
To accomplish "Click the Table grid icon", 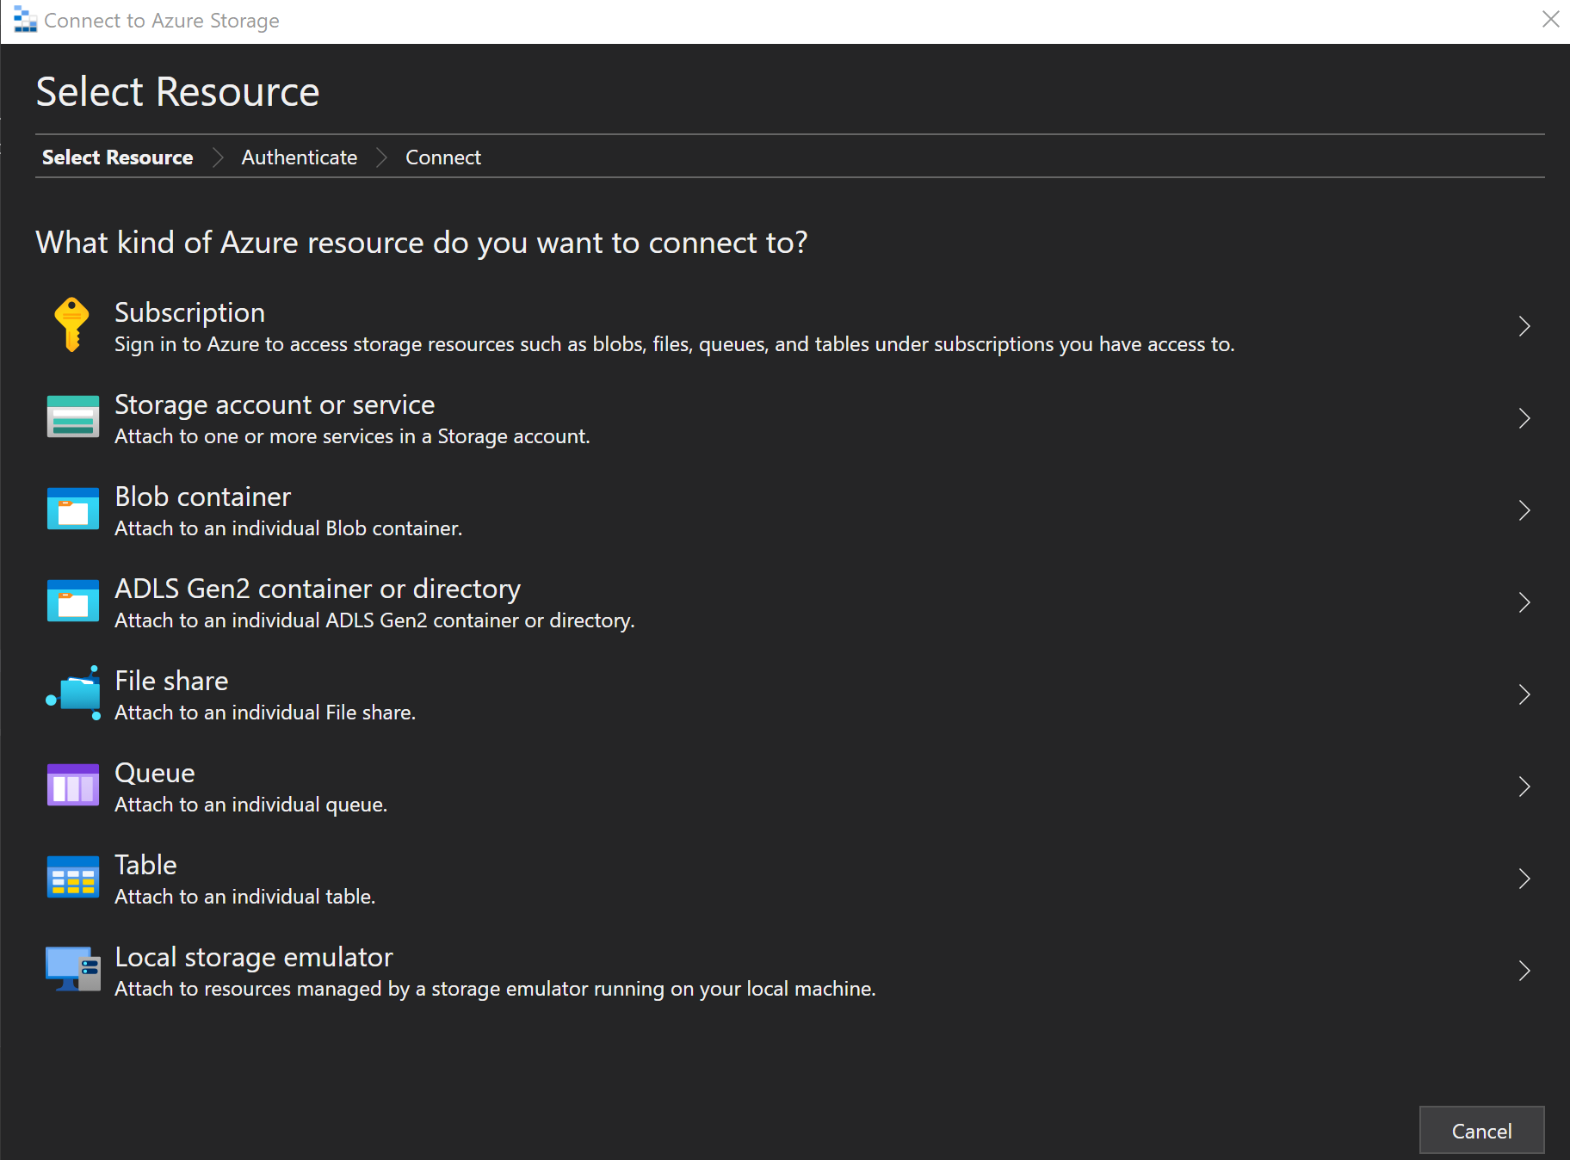I will (72, 878).
